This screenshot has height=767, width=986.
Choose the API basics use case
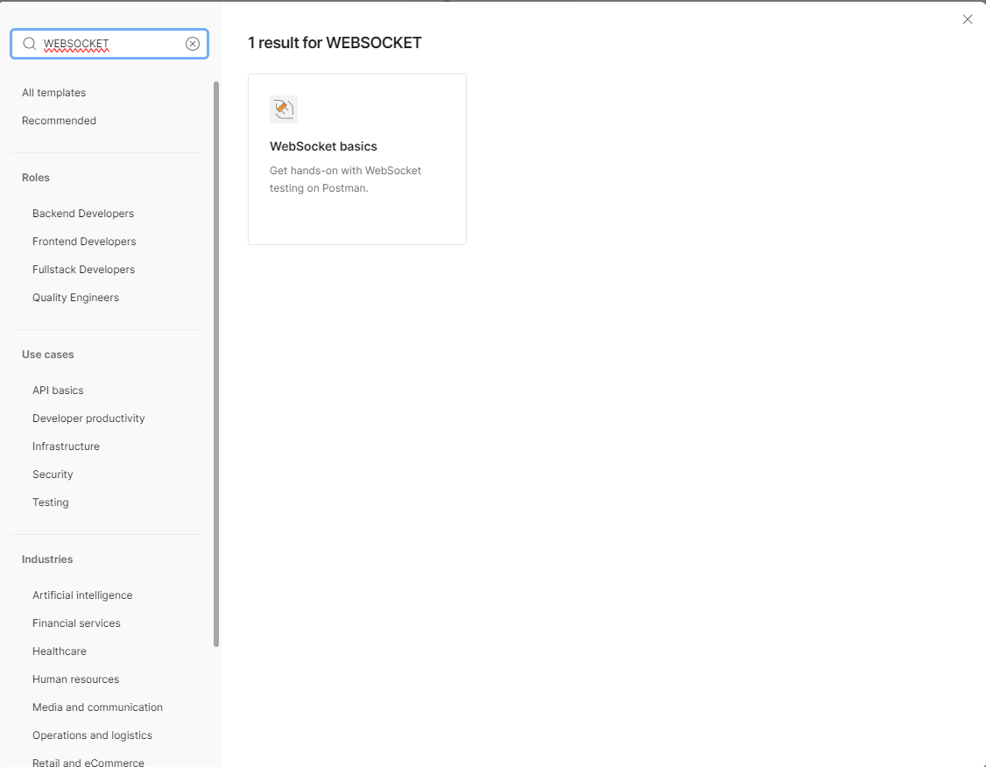(58, 390)
